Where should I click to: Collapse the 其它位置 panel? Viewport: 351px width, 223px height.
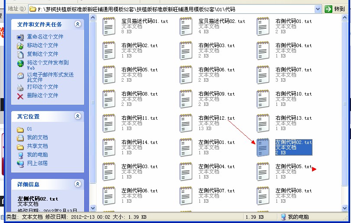pyautogui.click(x=77, y=116)
